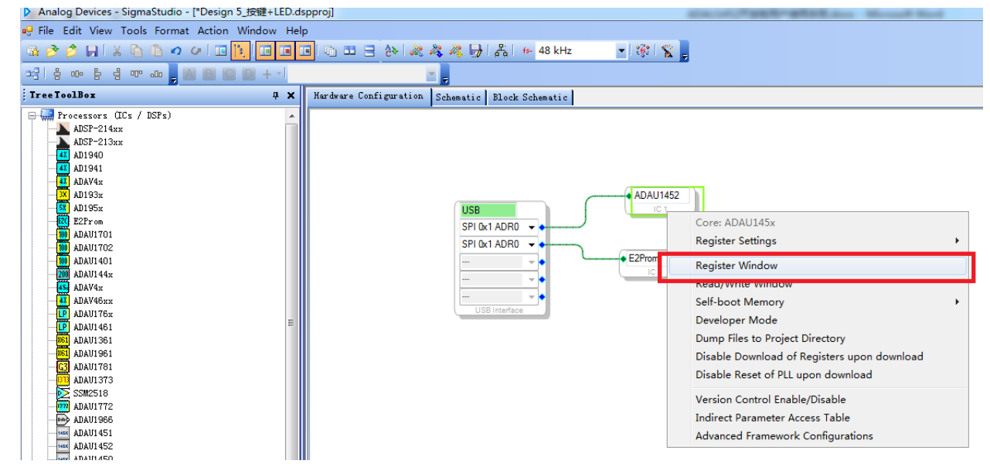The width and height of the screenshot is (990, 464).
Task: Select ADAU1966 in the tree
Action: [93, 420]
